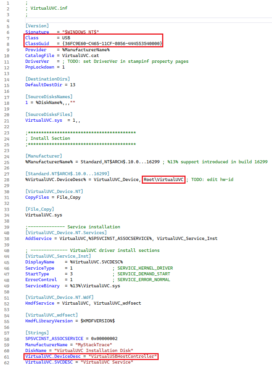The height and width of the screenshot is (367, 272).
Task: Click the AddService key name
Action: (x=38, y=238)
